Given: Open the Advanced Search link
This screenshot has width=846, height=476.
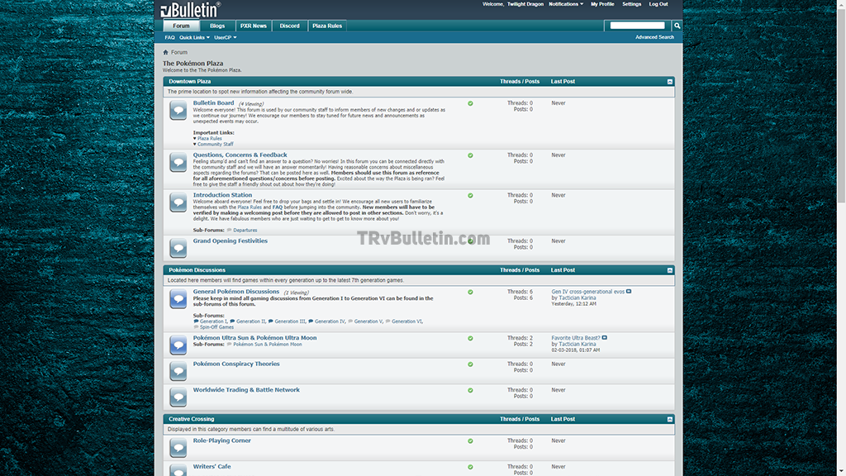Looking at the screenshot, I should [x=654, y=37].
